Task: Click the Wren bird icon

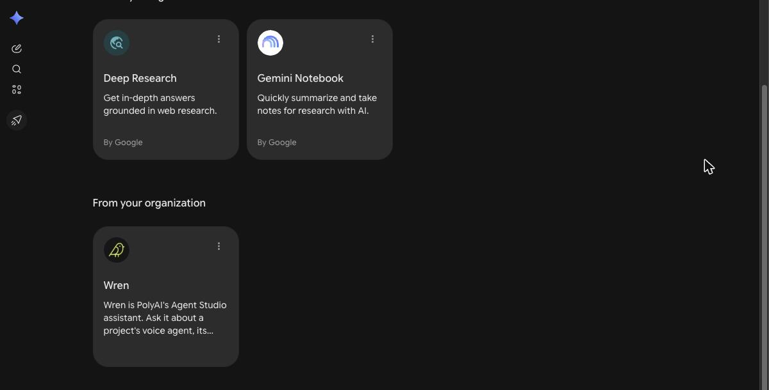Action: click(117, 250)
